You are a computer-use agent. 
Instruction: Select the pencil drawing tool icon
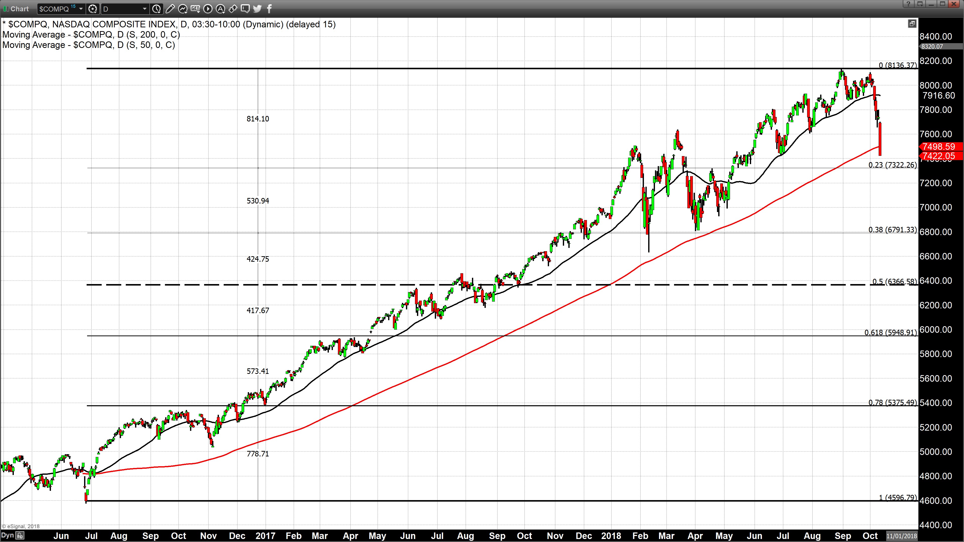click(x=170, y=9)
